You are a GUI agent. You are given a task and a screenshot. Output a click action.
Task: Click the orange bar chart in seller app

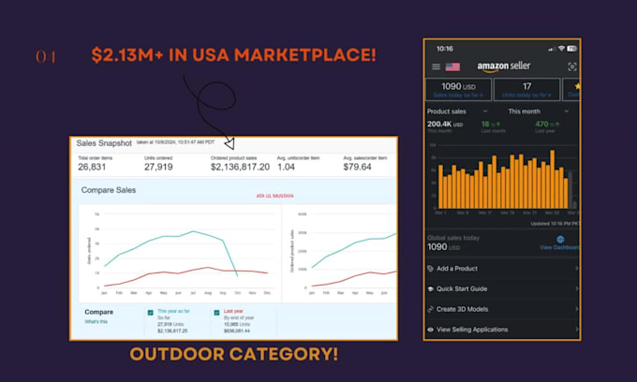tap(503, 179)
